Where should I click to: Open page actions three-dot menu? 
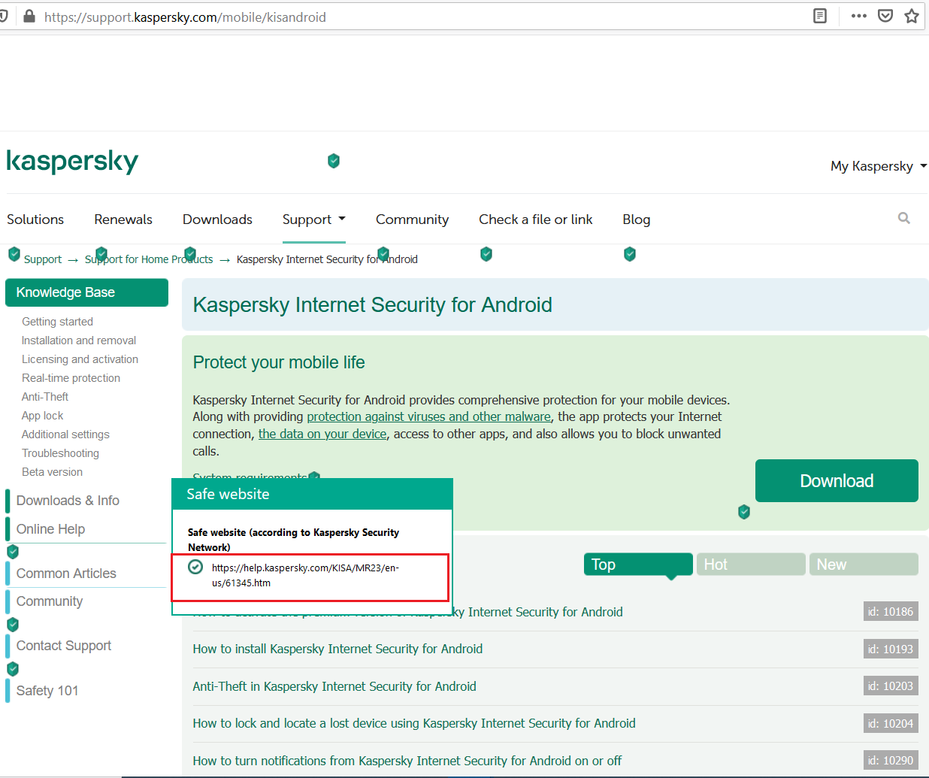(x=858, y=16)
